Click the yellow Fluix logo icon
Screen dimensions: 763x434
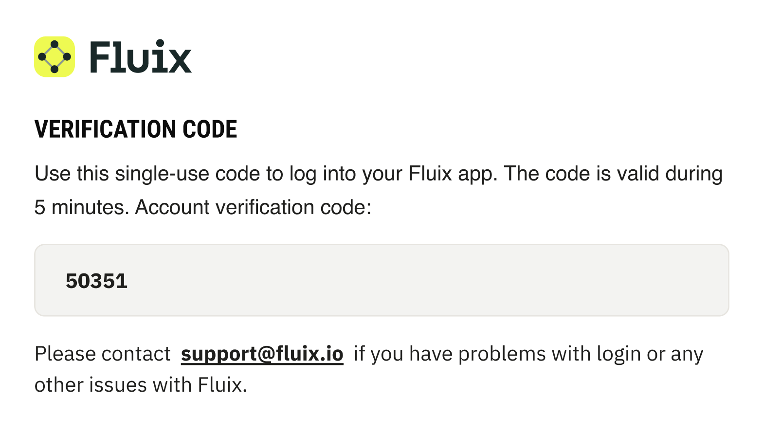(x=54, y=57)
